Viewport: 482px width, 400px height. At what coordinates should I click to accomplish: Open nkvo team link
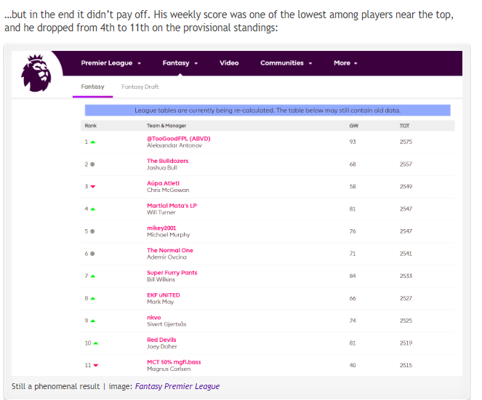pos(154,318)
